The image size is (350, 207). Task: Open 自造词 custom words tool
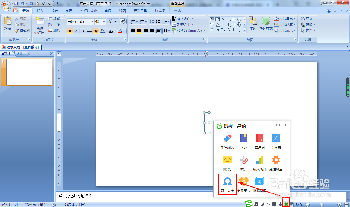coord(259,141)
